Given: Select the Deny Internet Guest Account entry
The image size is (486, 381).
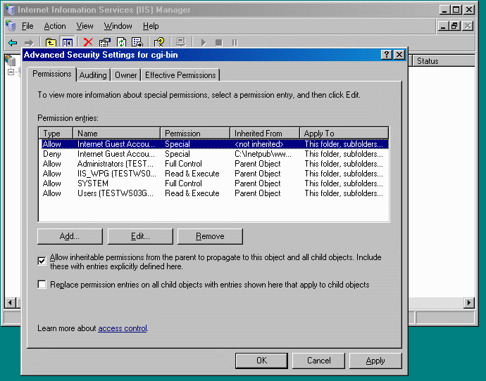Looking at the screenshot, I should pos(215,154).
